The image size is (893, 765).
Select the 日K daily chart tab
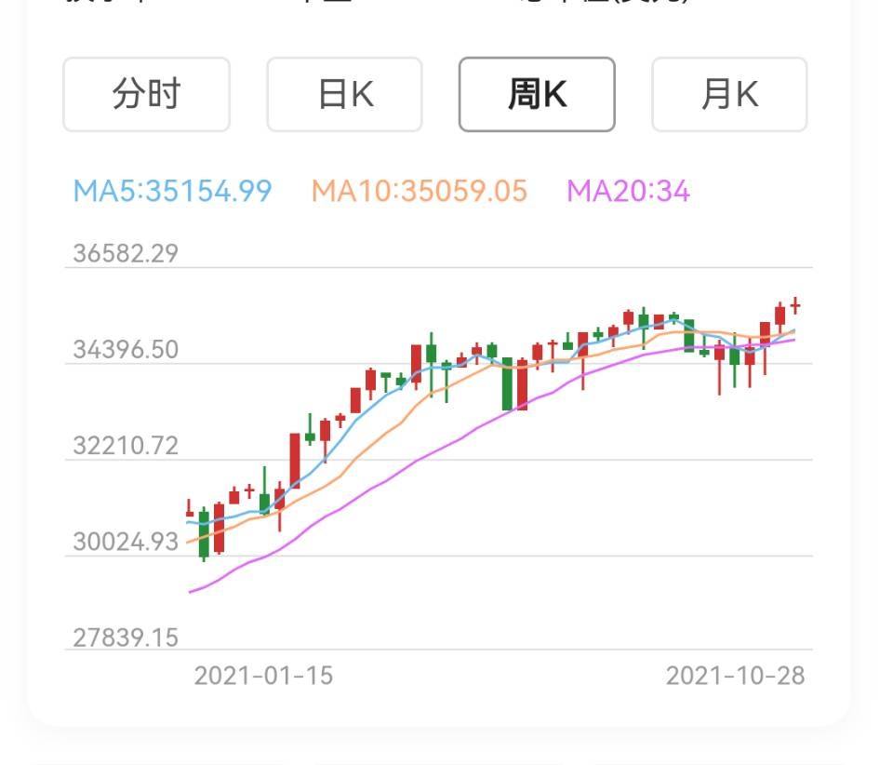[344, 94]
